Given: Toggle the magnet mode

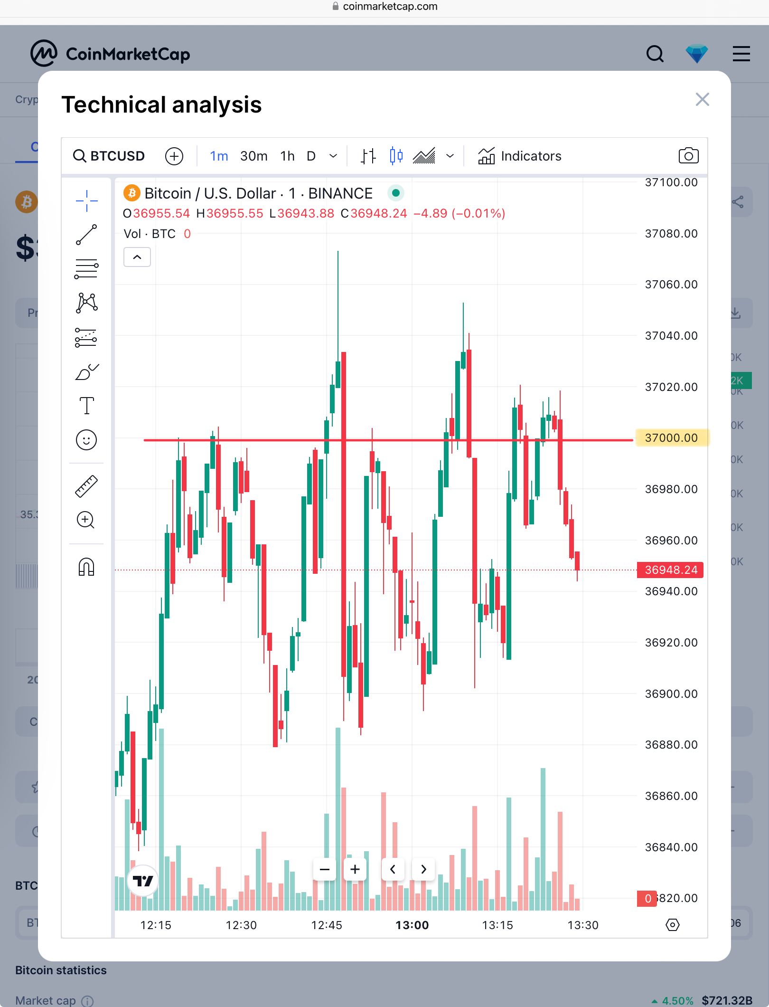Looking at the screenshot, I should (86, 567).
